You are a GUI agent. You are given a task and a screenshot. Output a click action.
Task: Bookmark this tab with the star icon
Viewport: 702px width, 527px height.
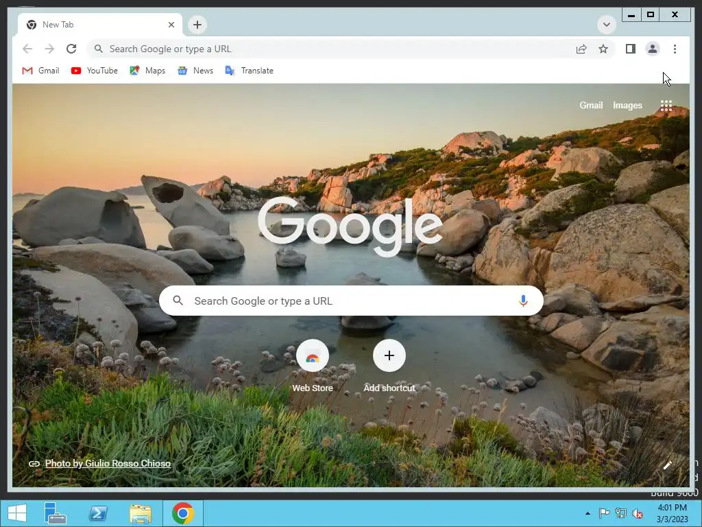click(603, 49)
